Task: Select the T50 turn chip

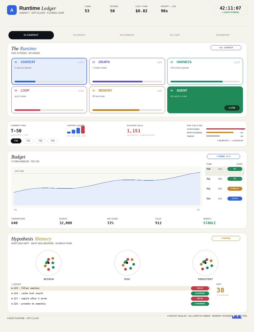Action: [x=16, y=141]
